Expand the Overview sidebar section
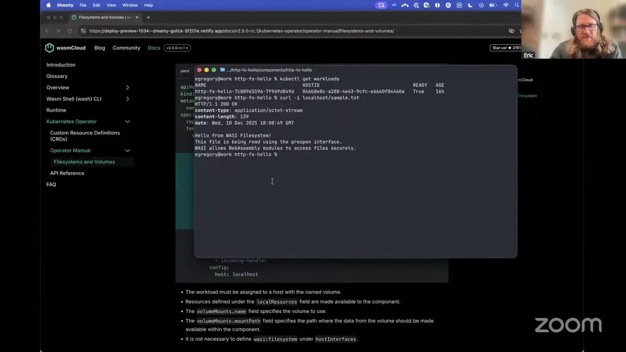The image size is (626, 352). (128, 88)
